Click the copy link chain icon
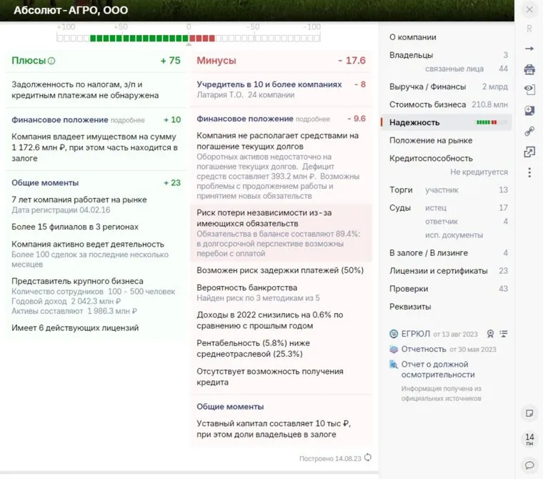The width and height of the screenshot is (543, 479). click(x=529, y=132)
